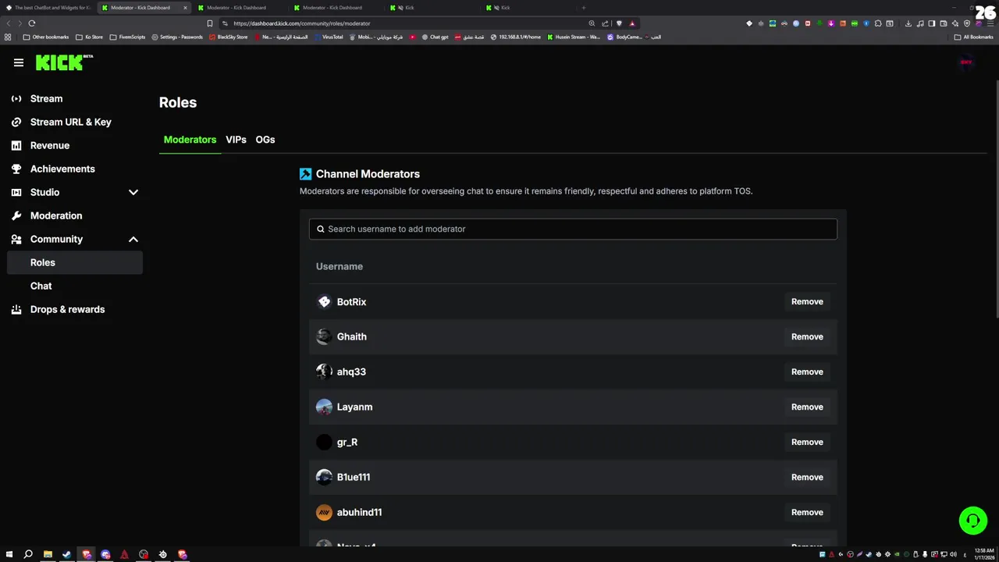Click the Achievements trophy icon
The height and width of the screenshot is (562, 999).
[16, 169]
